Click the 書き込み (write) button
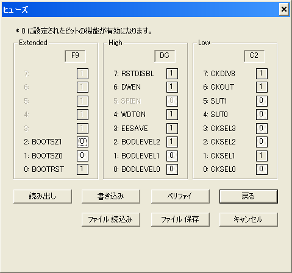This screenshot has width=292, height=273. (x=111, y=196)
